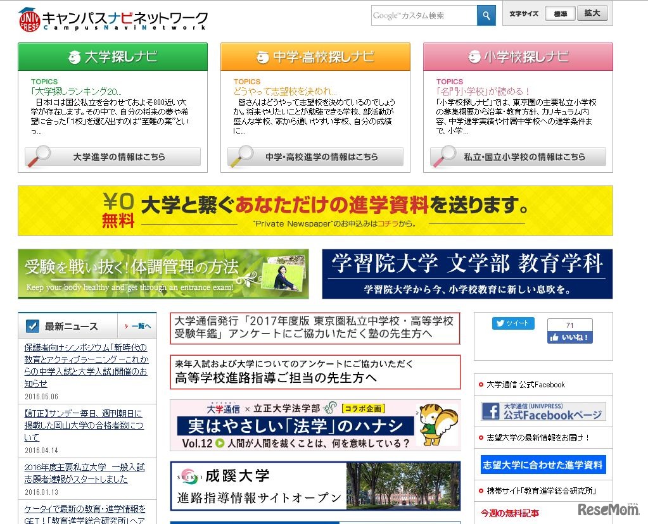Viewport: 648px width, 524px height.
Task: Click the Campus Navi Network logo
Action: 113,20
